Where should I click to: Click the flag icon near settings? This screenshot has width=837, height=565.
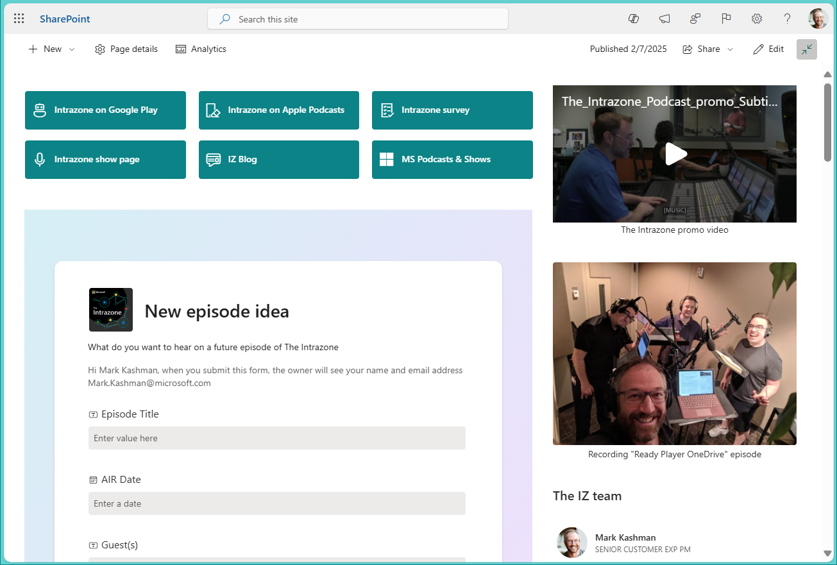tap(726, 19)
